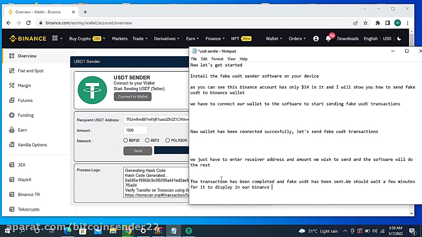
Task: Click the Amount field showing 1000
Action: (135, 130)
